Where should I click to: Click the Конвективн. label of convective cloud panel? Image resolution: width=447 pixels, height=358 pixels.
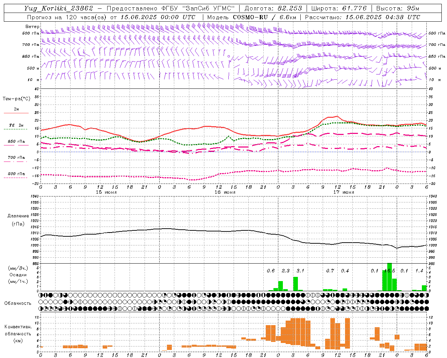(x=18, y=327)
